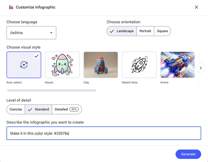Focus the infographic description text field
Image resolution: width=208 pixels, height=162 pixels.
104,133
